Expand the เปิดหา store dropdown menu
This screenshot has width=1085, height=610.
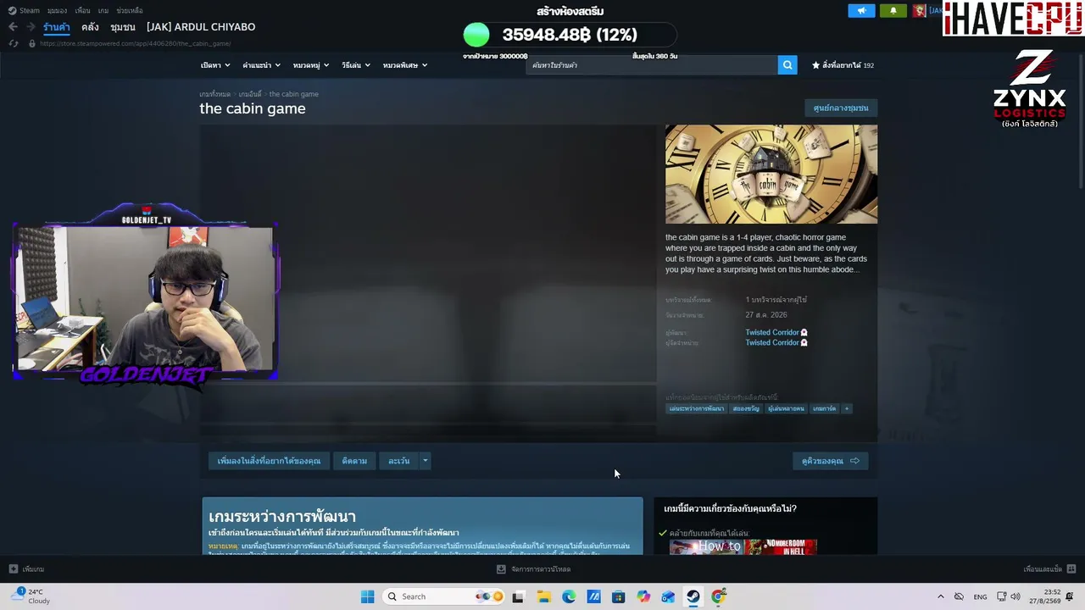click(x=215, y=65)
